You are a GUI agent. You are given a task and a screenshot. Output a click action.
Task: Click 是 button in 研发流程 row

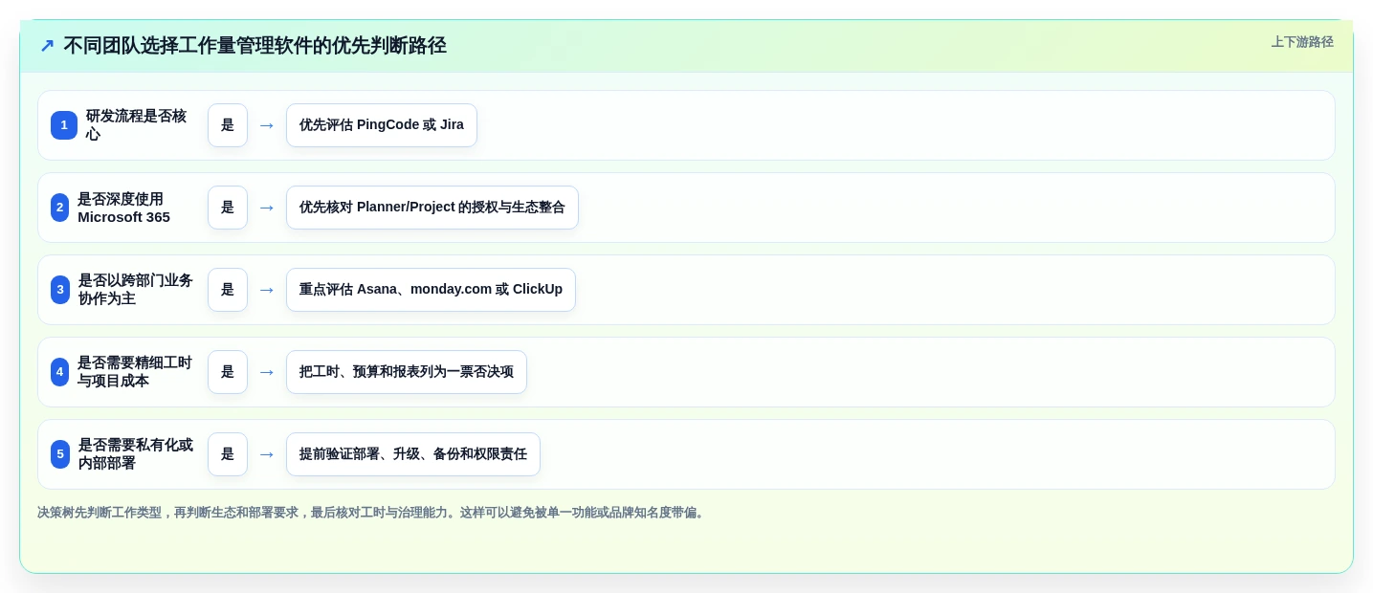[x=228, y=125]
